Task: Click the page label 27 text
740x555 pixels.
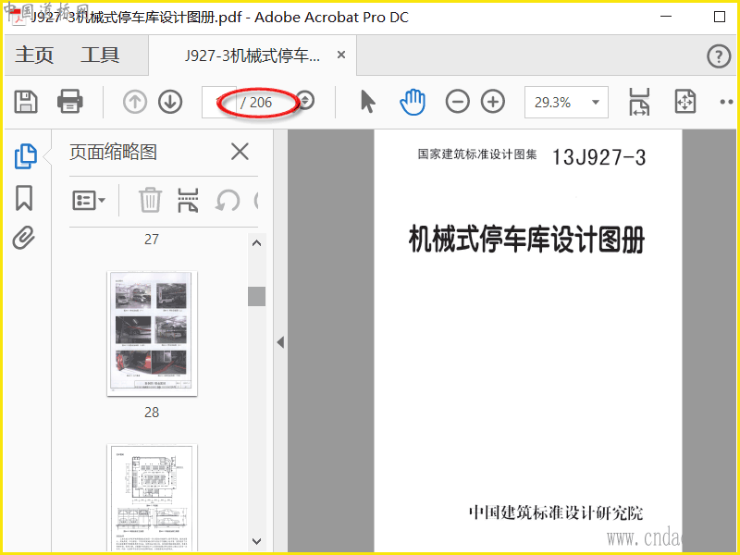Action: (152, 240)
